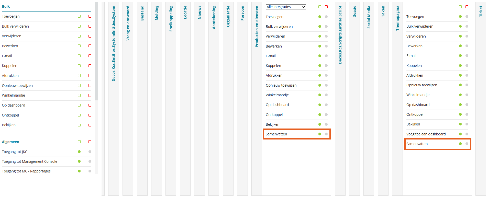Click green square for Bulk Winkelmandje row
This screenshot has height=198, width=488.
pos(79,96)
